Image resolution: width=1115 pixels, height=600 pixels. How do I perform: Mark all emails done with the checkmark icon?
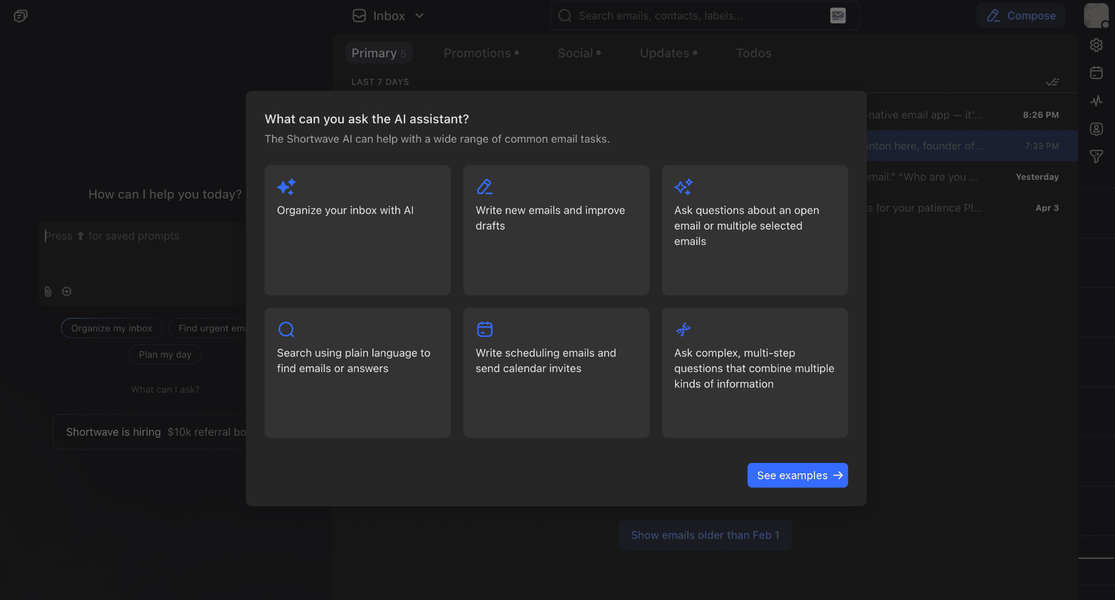(x=1052, y=82)
